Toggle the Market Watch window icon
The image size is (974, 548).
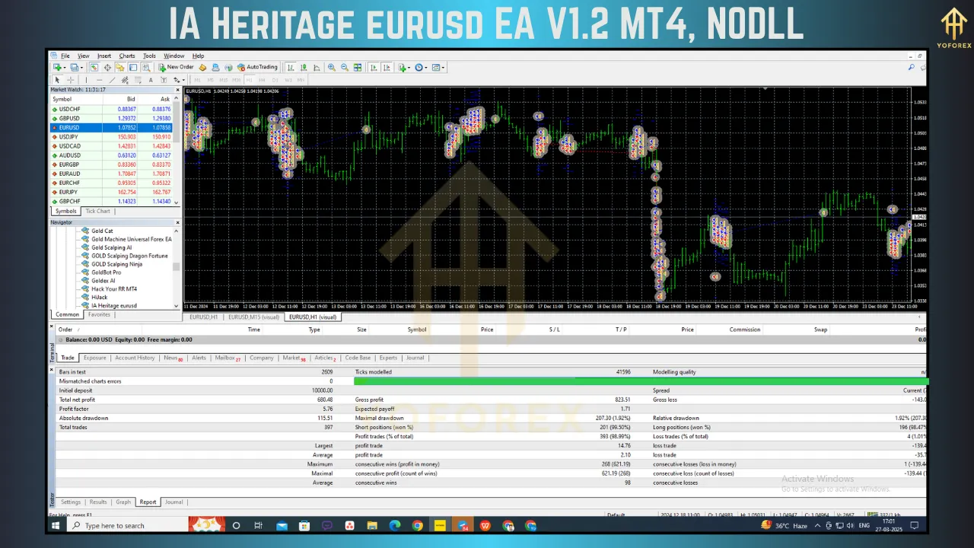coord(94,67)
